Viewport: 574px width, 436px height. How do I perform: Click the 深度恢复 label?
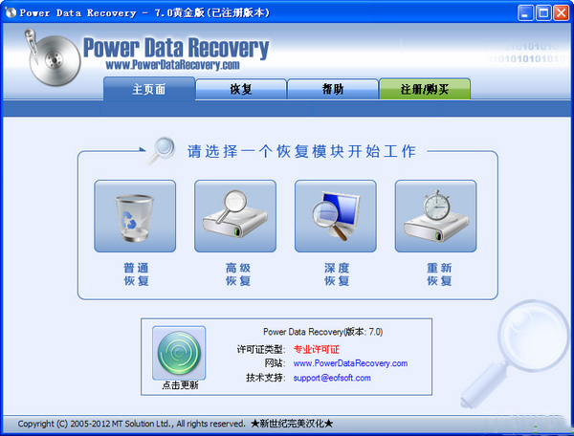click(x=337, y=274)
